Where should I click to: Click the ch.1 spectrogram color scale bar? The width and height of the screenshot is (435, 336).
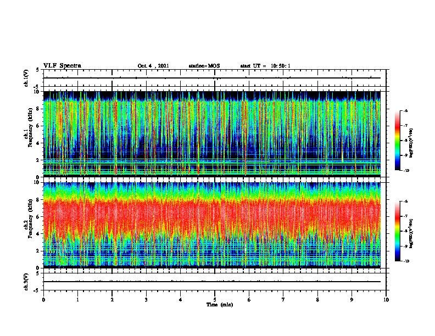click(x=397, y=141)
